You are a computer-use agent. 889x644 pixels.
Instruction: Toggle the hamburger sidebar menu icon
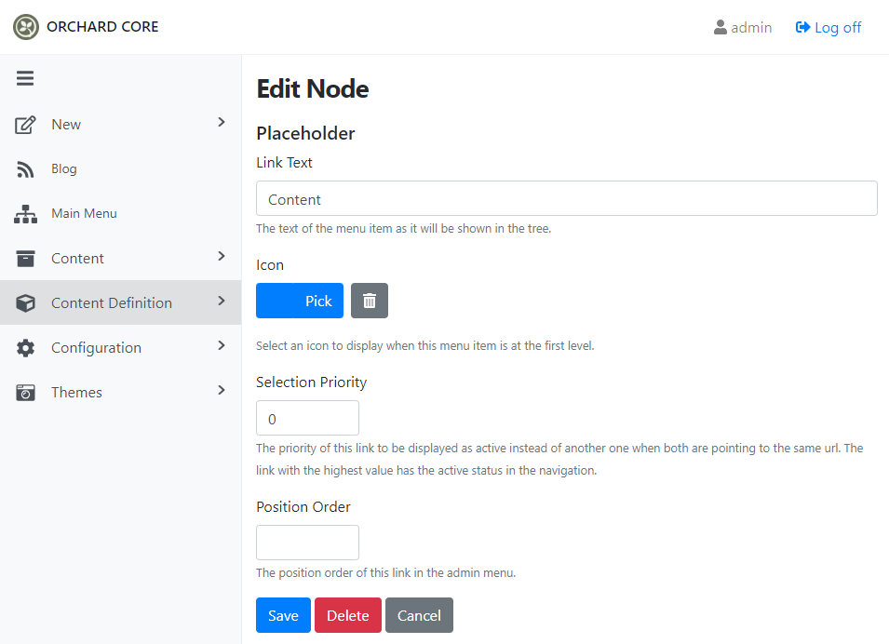coord(25,78)
